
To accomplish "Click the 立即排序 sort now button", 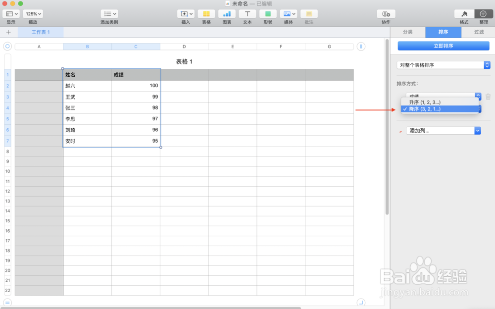I will pyautogui.click(x=443, y=46).
